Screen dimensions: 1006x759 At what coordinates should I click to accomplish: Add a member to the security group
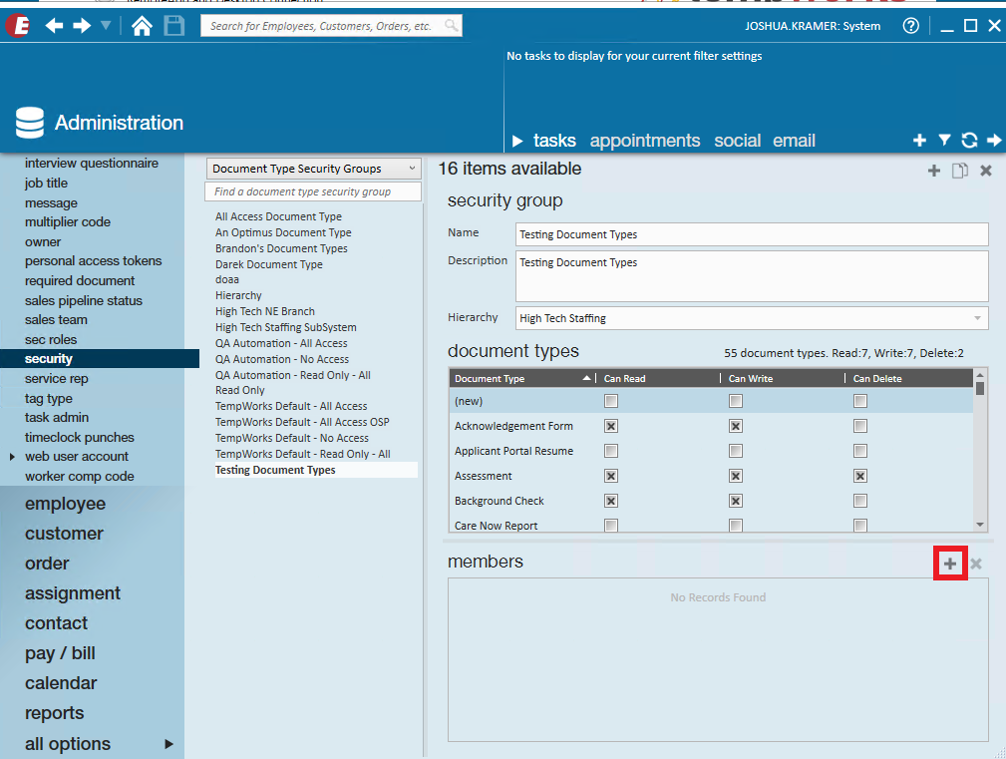pyautogui.click(x=950, y=564)
